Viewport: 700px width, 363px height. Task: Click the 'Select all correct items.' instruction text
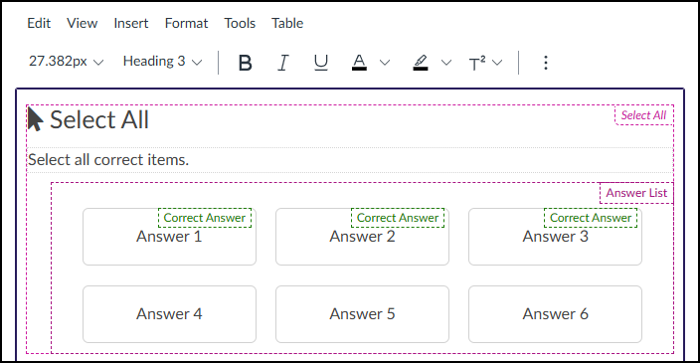(x=108, y=160)
